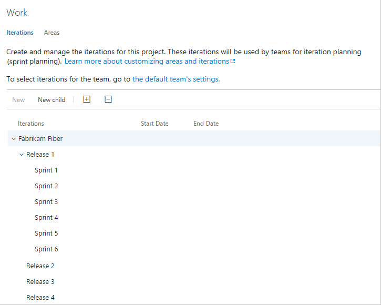Select Sprint 4 iteration row
The width and height of the screenshot is (381, 305).
coord(46,218)
